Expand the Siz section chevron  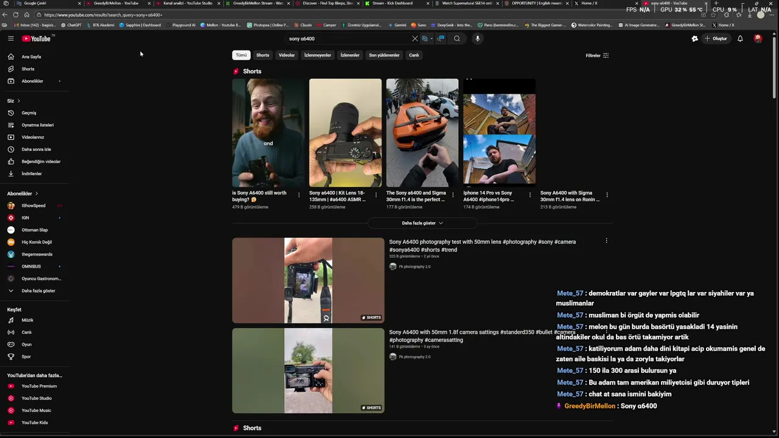(x=18, y=100)
